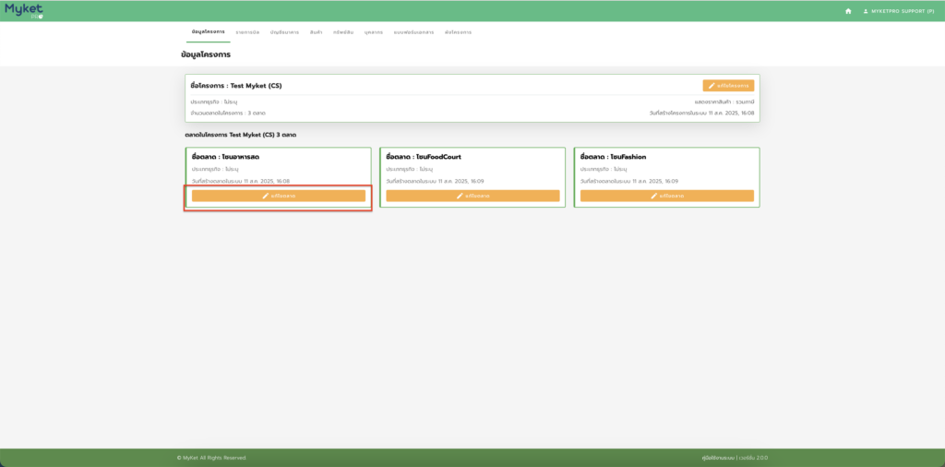
Task: Go to home via the house icon
Action: (848, 11)
